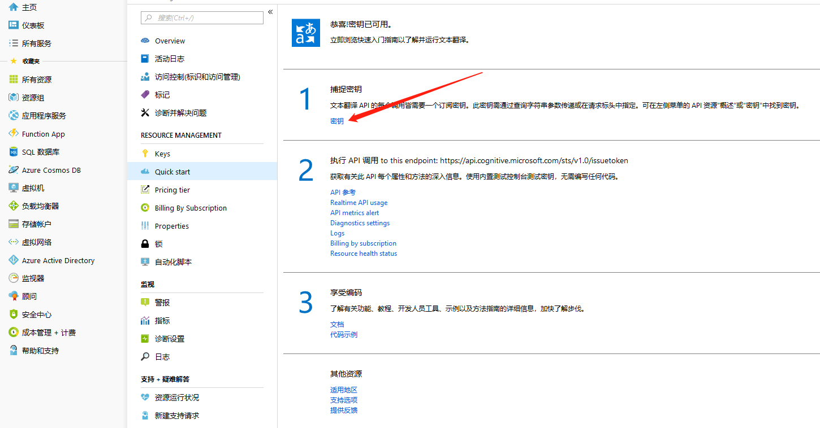Click the 安全中心 shield icon
This screenshot has height=428, width=820.
(14, 315)
